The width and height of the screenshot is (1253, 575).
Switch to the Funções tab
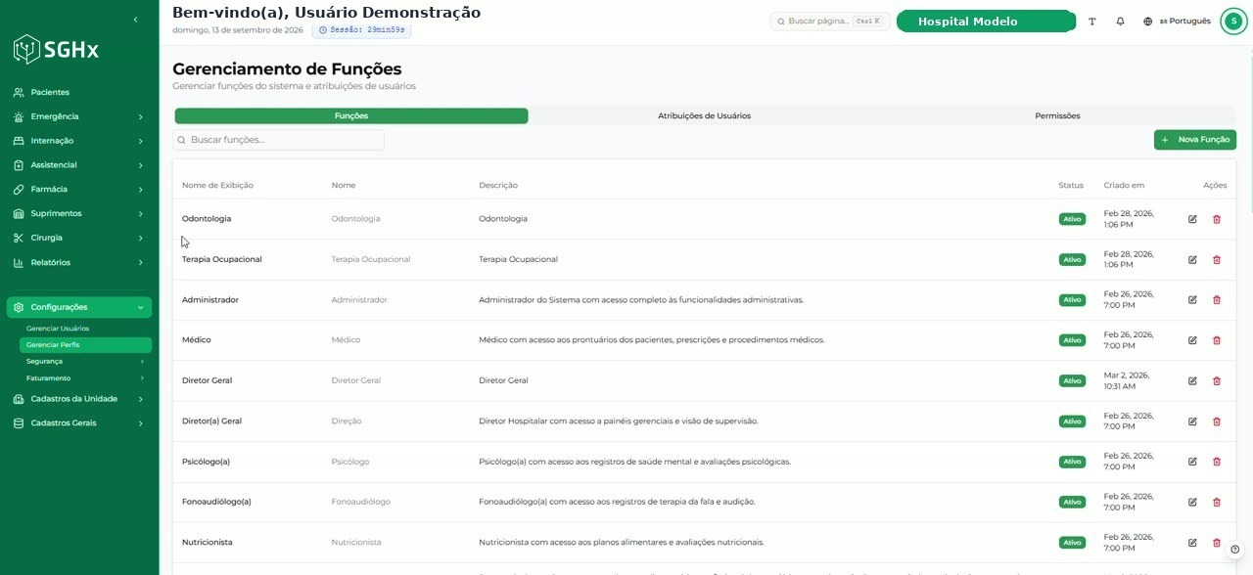pyautogui.click(x=351, y=116)
